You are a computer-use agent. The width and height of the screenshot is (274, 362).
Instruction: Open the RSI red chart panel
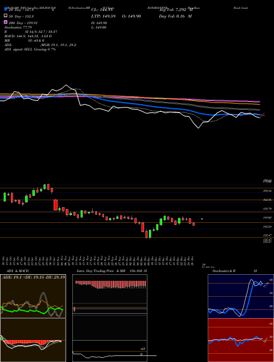[241, 340]
